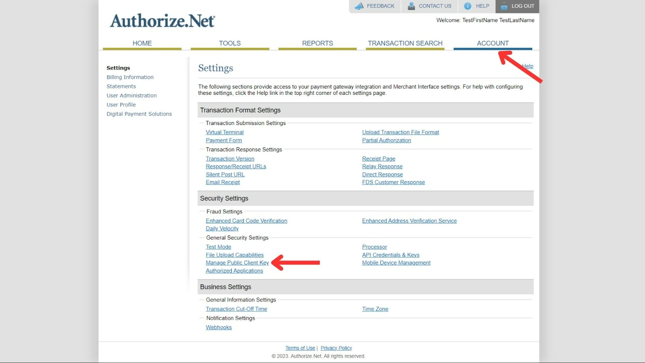The height and width of the screenshot is (363, 645).
Task: Open the Virtual Terminal link
Action: (225, 132)
